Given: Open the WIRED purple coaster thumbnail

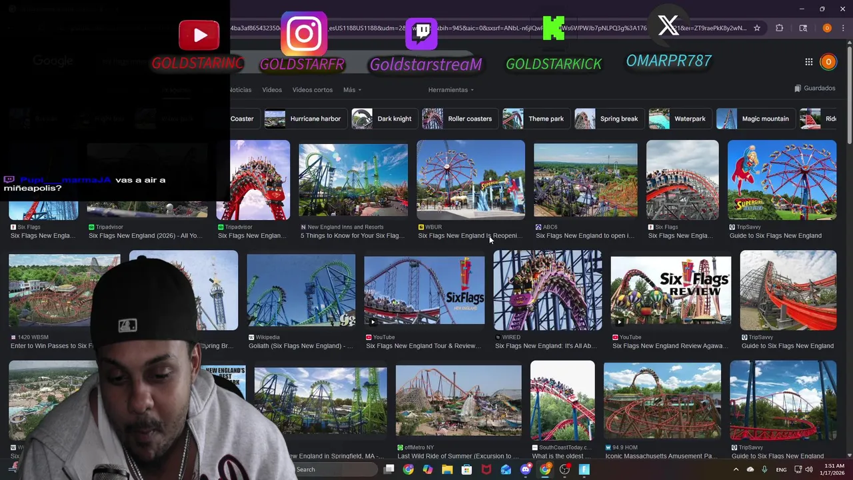Looking at the screenshot, I should click(548, 290).
